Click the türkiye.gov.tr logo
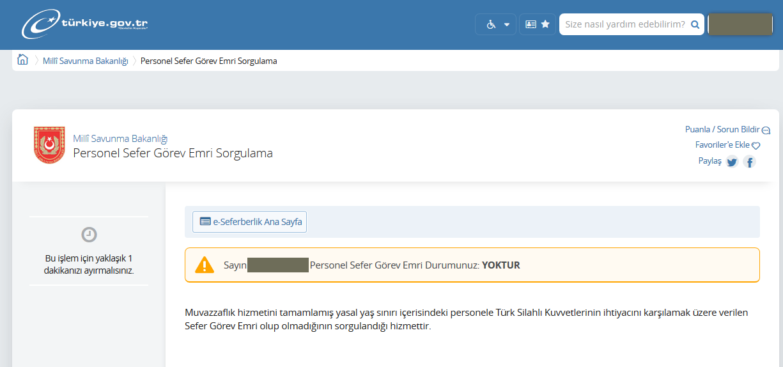Viewport: 783px width, 367px height. pyautogui.click(x=85, y=24)
